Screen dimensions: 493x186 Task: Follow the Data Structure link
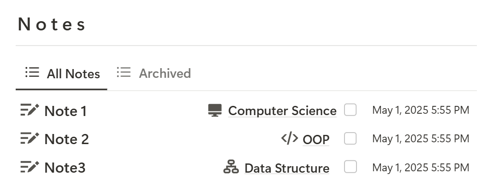click(287, 168)
